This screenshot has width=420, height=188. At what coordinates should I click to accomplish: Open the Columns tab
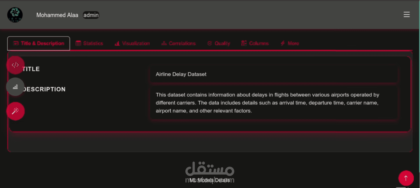(255, 43)
